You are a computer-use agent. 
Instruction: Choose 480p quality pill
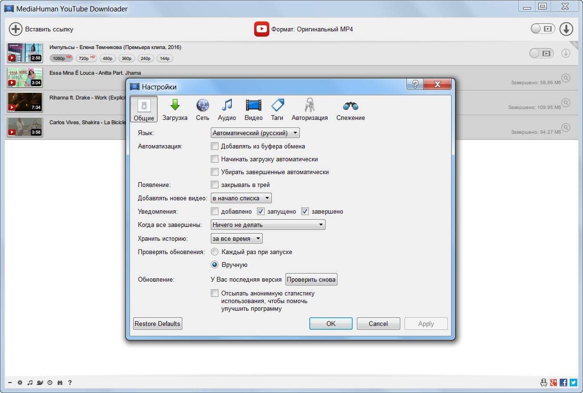click(108, 58)
